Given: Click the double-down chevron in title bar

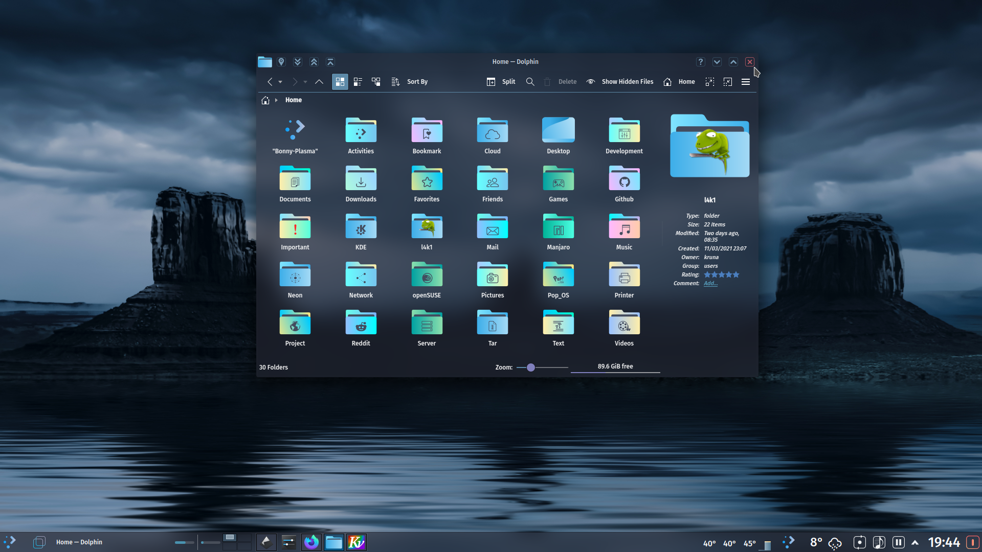Looking at the screenshot, I should (298, 62).
